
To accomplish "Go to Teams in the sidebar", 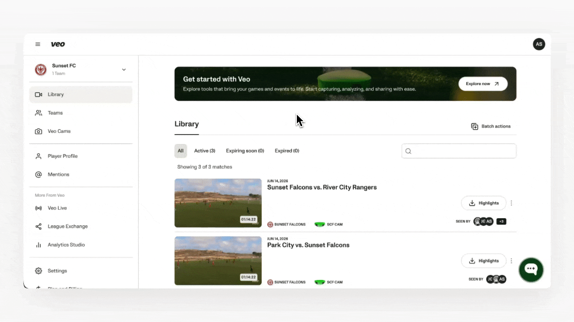I will (x=81, y=113).
